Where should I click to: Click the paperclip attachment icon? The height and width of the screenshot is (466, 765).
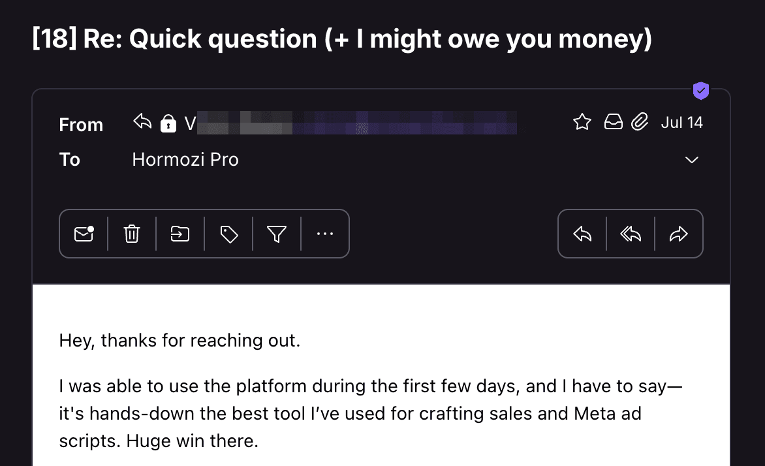[x=640, y=122]
